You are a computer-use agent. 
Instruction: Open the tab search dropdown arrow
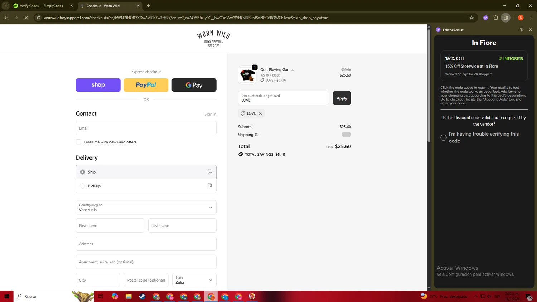(x=5, y=6)
